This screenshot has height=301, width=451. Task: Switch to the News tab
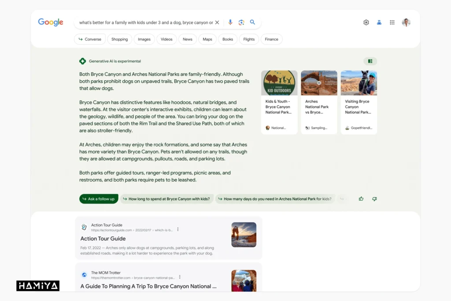click(188, 39)
